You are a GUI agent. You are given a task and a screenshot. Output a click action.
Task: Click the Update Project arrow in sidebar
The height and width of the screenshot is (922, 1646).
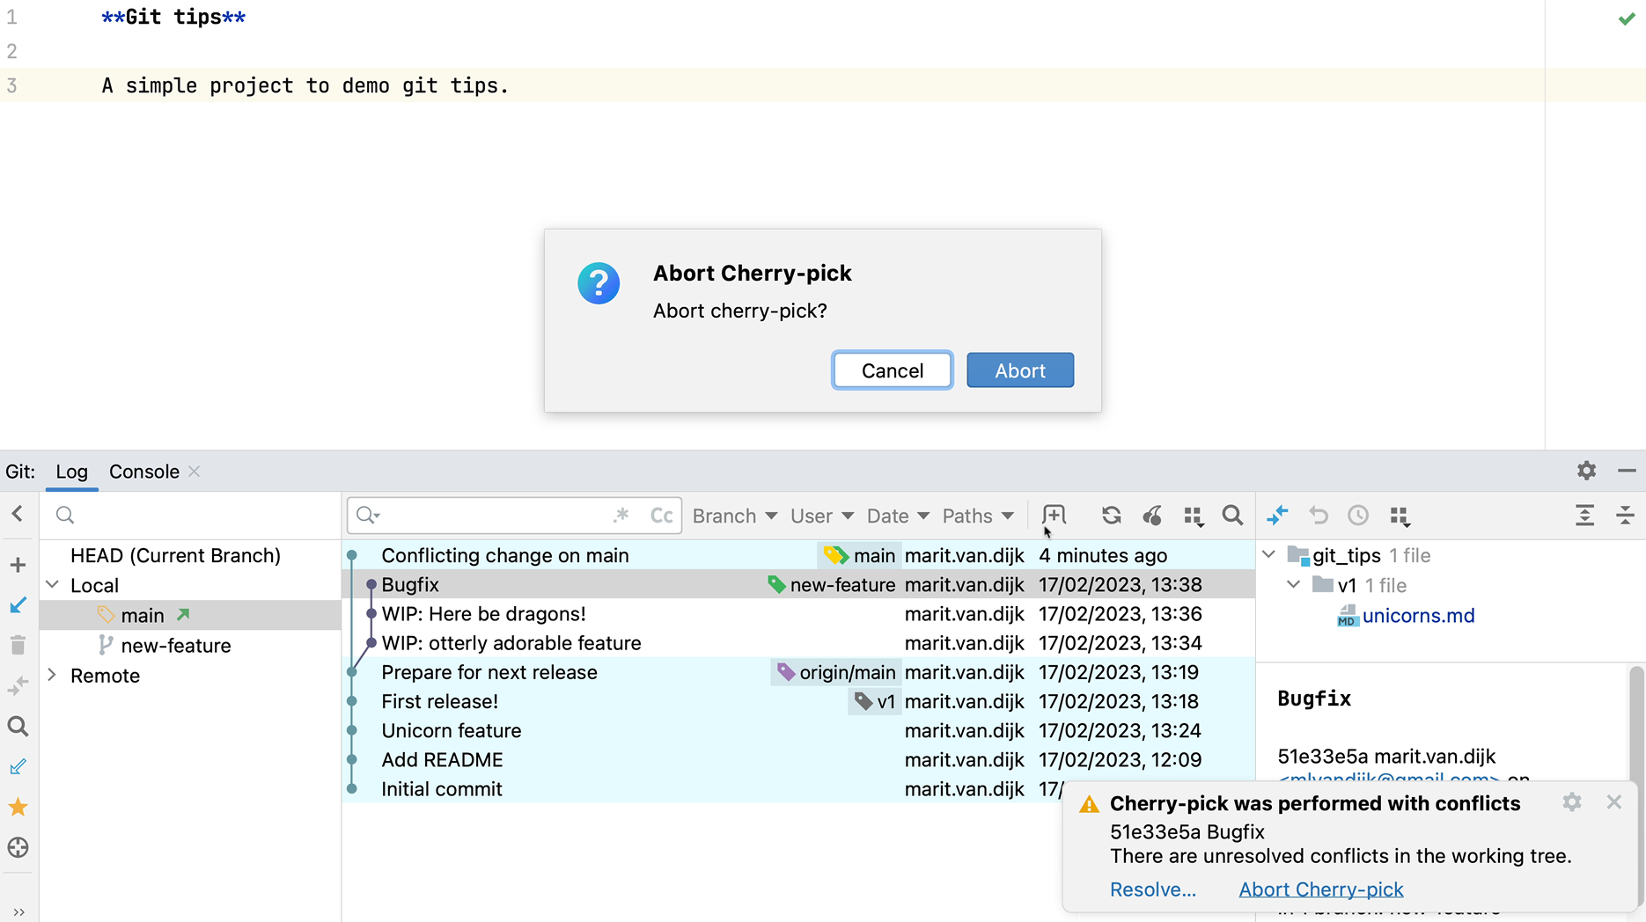18,605
